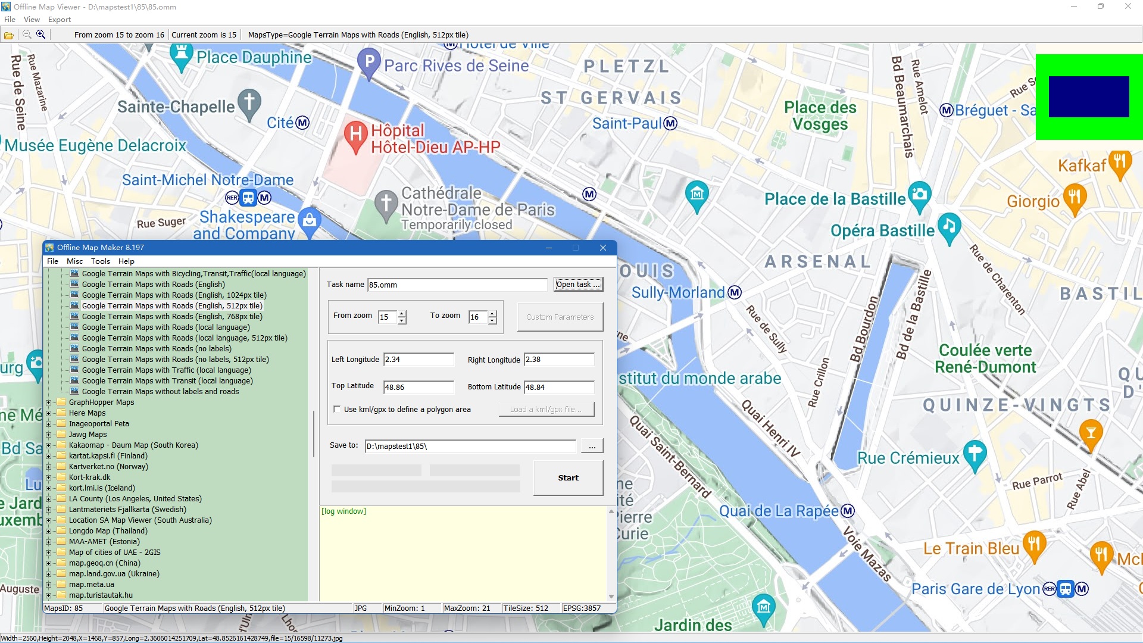
Task: Click the dark blue rectangle in the green overview box
Action: tap(1089, 96)
